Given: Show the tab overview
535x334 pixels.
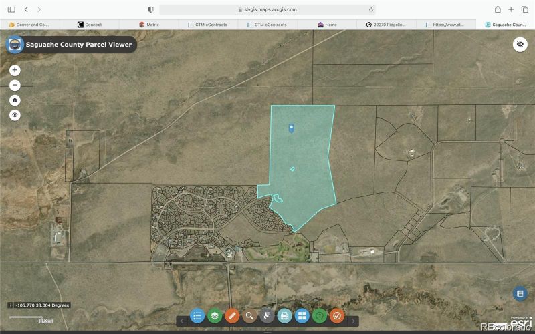Looking at the screenshot, I should click(x=524, y=9).
